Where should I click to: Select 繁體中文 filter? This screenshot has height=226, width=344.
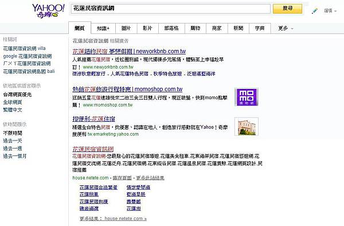click(13, 110)
